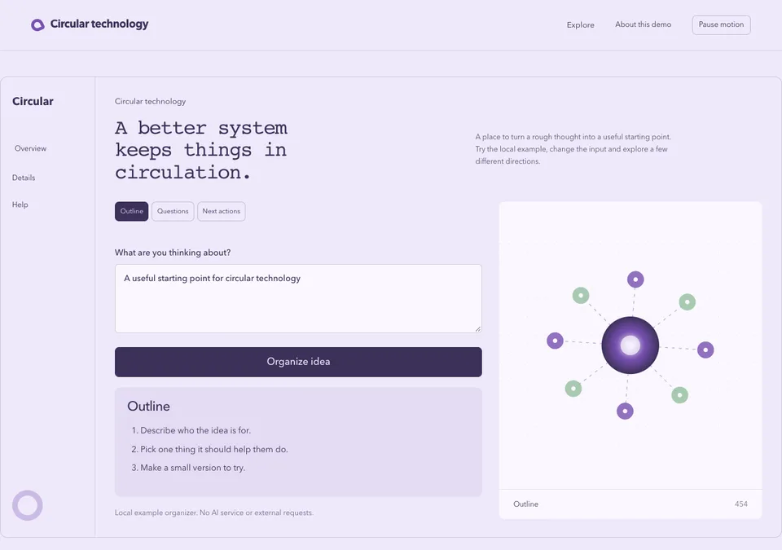Click the 'What are you thinking about?' label
The image size is (782, 550).
click(173, 253)
